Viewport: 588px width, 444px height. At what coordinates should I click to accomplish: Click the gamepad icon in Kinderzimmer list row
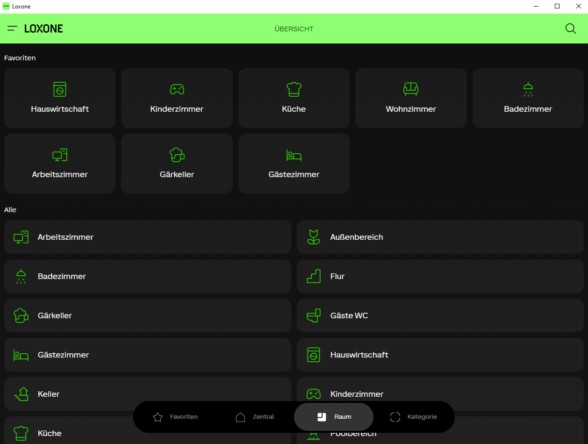pos(314,394)
